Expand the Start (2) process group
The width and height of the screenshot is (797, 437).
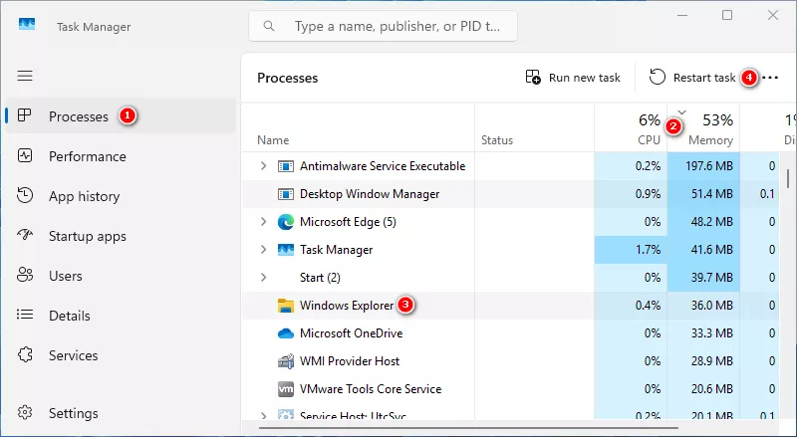coord(263,278)
